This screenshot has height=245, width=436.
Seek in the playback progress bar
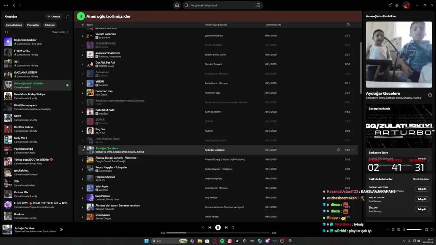tap(218, 233)
